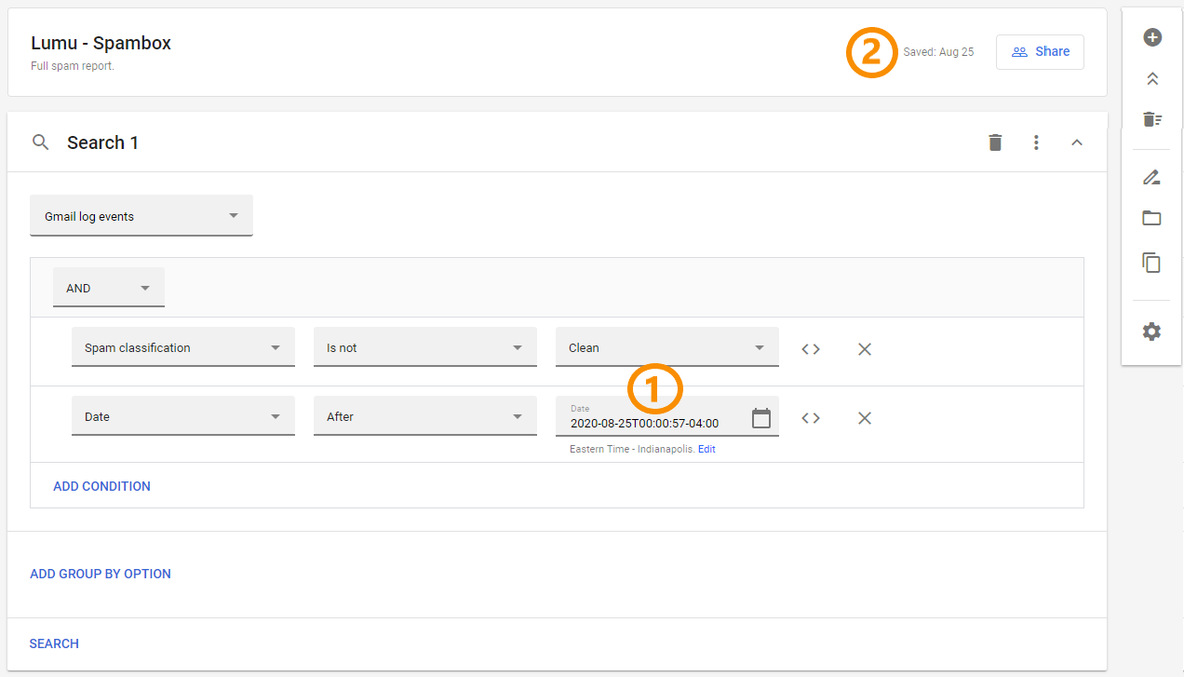This screenshot has width=1184, height=677.
Task: Open the AND operator dropdown
Action: [x=109, y=288]
